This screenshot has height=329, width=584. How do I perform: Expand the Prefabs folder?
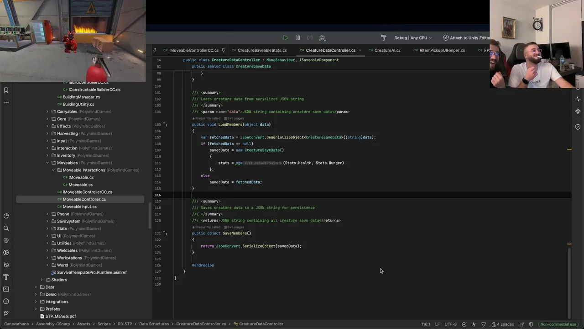point(36,309)
